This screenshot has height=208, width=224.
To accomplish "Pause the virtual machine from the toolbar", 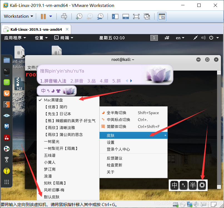I will click(x=43, y=16).
